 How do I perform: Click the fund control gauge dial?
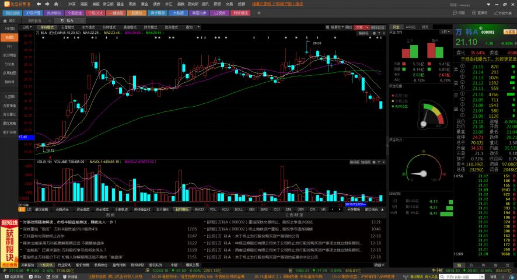click(x=432, y=116)
